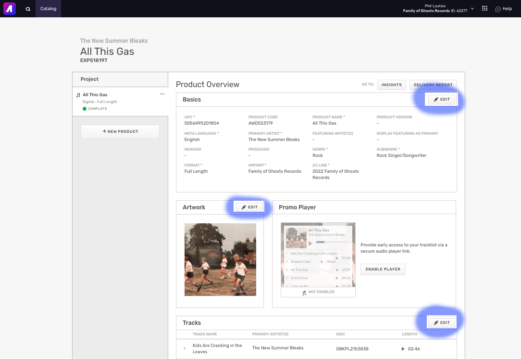This screenshot has width=521, height=359.
Task: Select All This Gas product in sidebar
Action: (95, 95)
